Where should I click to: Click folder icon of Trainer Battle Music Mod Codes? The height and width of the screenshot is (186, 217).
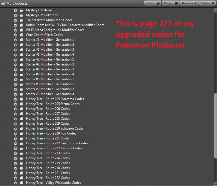[x=21, y=20]
